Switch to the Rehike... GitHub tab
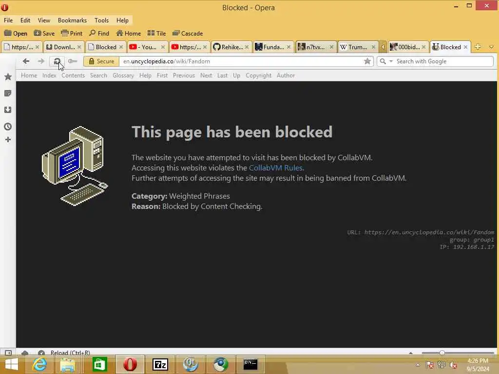 pos(231,47)
